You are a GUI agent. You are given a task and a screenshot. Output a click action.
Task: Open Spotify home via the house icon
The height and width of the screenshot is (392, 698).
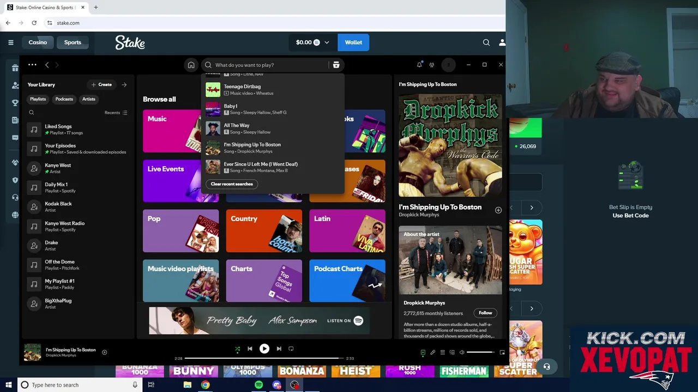191,65
